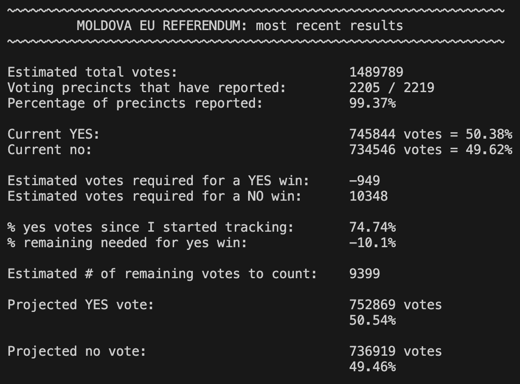Image resolution: width=520 pixels, height=384 pixels.
Task: Click the 49.46% projected no percentage
Action: point(372,367)
